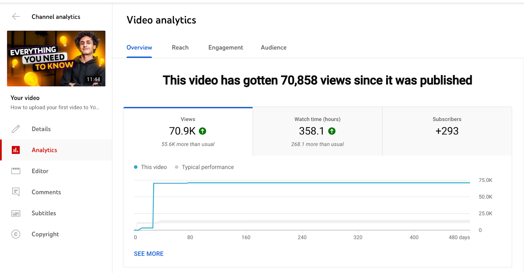The image size is (524, 273).
Task: Click the Subtitles caption icon
Action: [16, 213]
